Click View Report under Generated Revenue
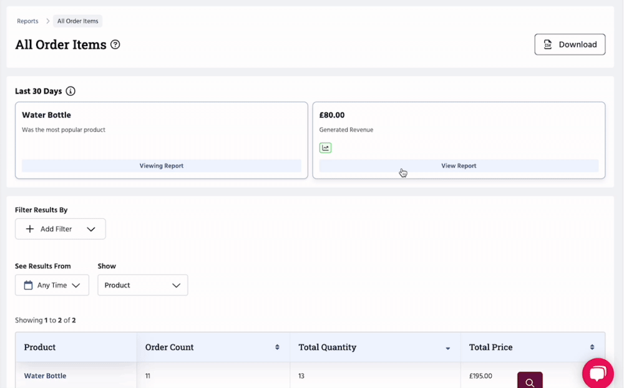Image resolution: width=624 pixels, height=388 pixels. (459, 166)
